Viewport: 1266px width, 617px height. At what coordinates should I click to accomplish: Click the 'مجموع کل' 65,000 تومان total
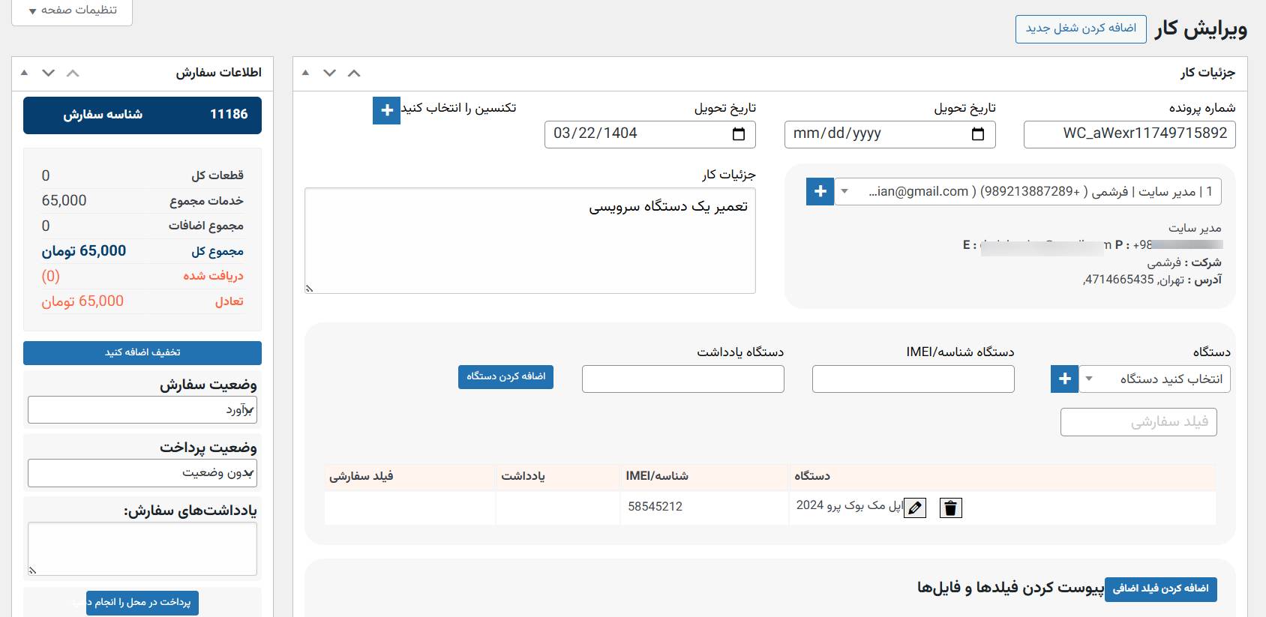[x=84, y=251]
